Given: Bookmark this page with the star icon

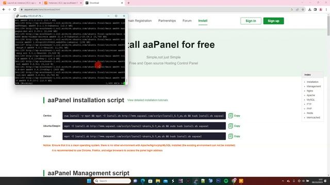Looking at the screenshot, I should click(303, 9).
